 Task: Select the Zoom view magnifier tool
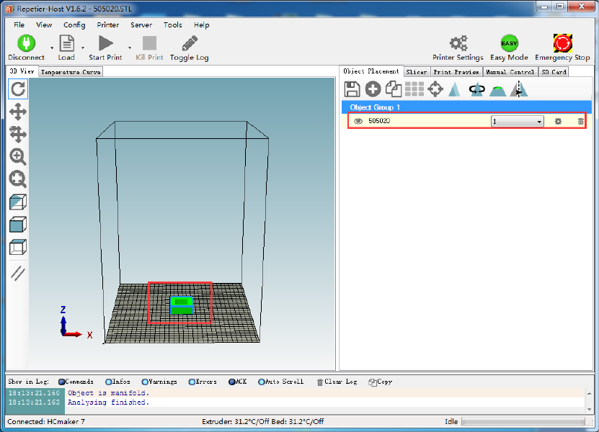coord(18,157)
